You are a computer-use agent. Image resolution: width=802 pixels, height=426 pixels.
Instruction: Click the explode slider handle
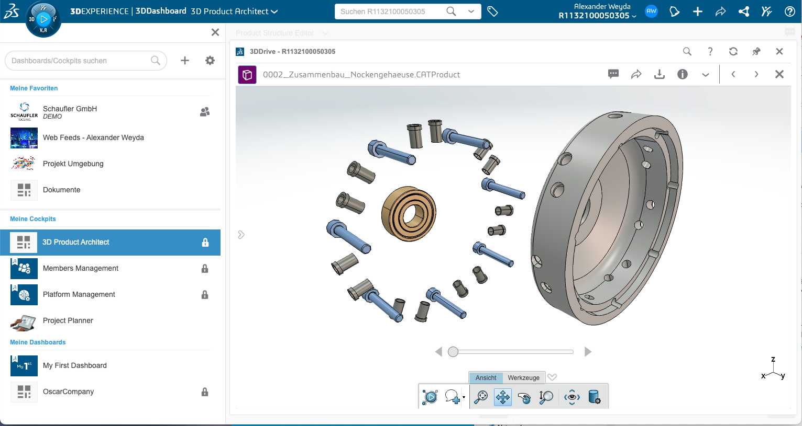pos(453,352)
